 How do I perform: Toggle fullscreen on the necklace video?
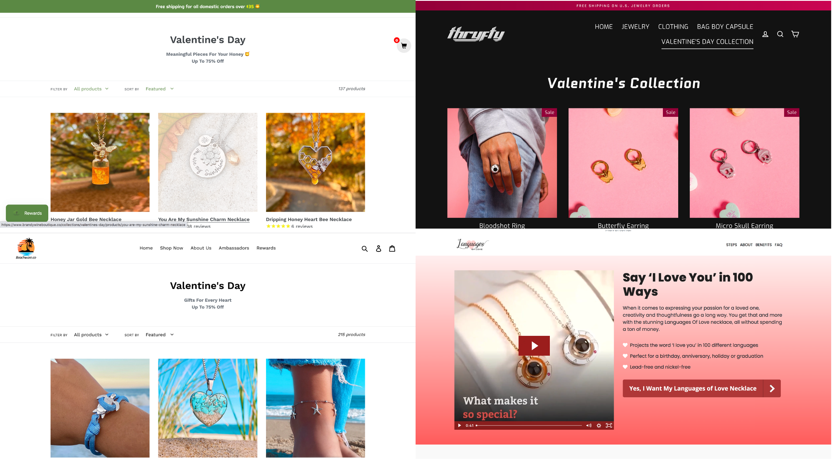(x=609, y=425)
